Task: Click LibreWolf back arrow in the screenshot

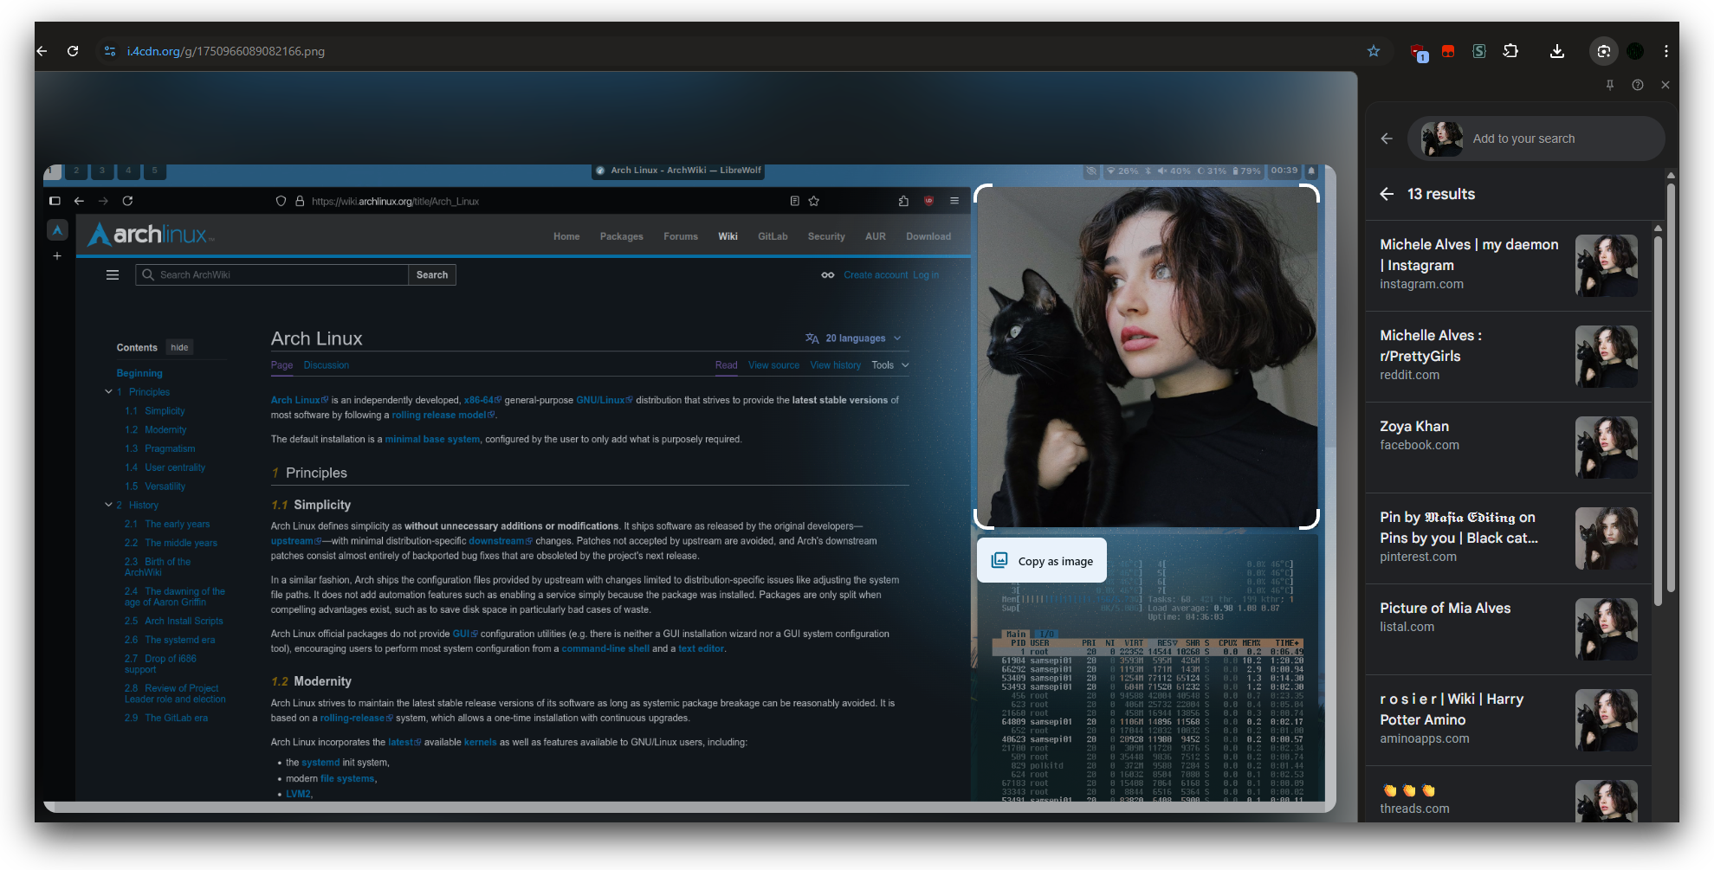Action: click(x=79, y=201)
